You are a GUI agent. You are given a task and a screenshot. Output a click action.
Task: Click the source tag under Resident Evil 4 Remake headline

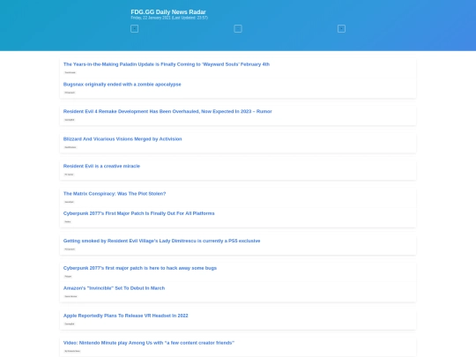pyautogui.click(x=70, y=120)
